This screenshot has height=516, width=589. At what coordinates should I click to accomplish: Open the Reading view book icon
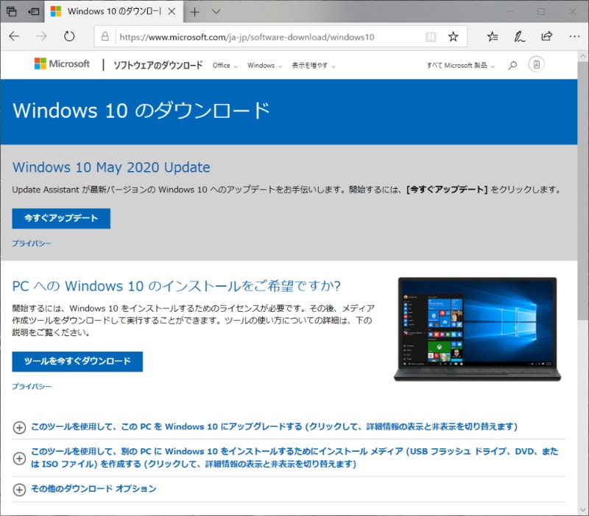click(x=431, y=36)
